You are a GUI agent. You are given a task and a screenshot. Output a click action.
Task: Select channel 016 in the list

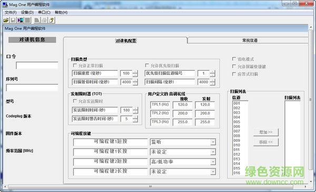coord(237,173)
